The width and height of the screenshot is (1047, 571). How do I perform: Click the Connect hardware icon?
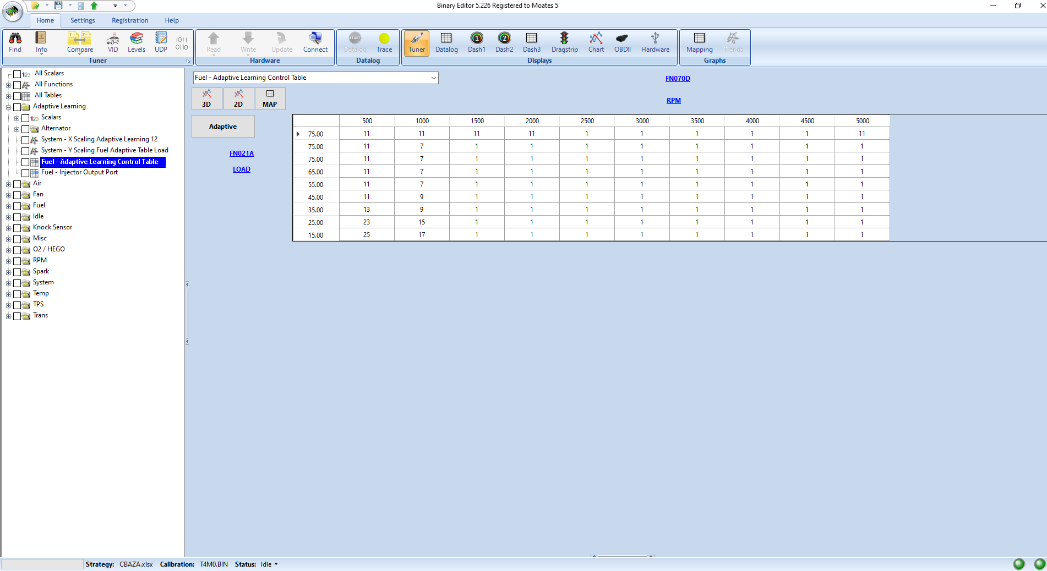tap(315, 42)
